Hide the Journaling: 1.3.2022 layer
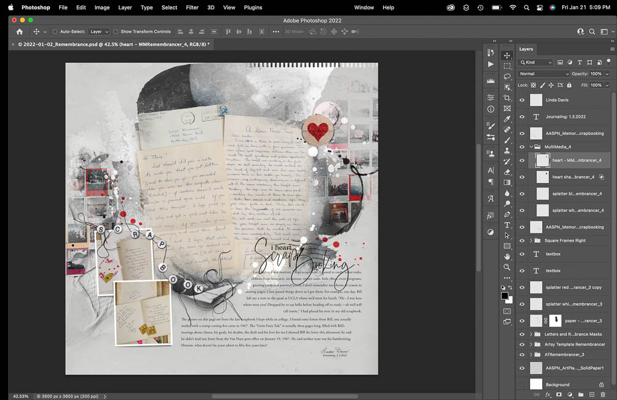The height and width of the screenshot is (400, 617). click(522, 116)
